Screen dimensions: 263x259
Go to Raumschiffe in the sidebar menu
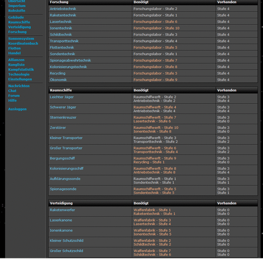(19, 22)
